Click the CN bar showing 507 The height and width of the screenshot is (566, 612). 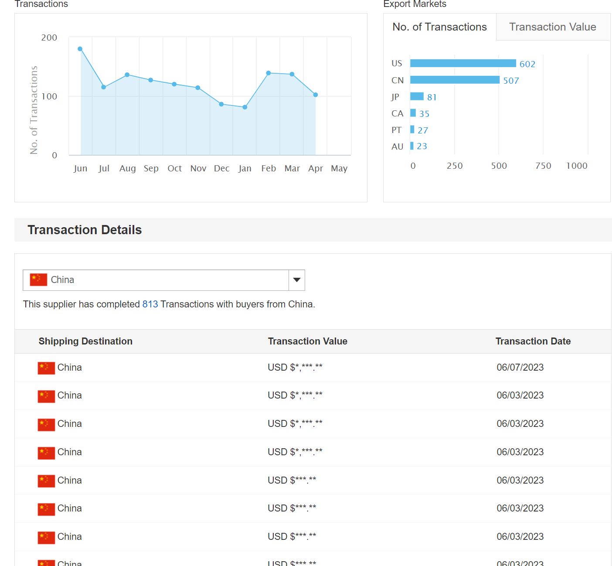click(455, 80)
